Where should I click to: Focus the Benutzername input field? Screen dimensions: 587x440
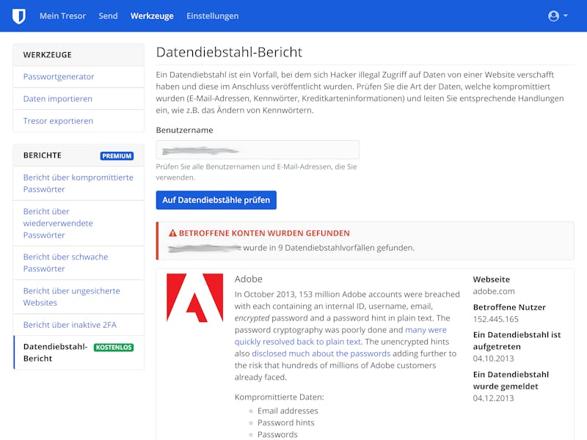coord(258,150)
